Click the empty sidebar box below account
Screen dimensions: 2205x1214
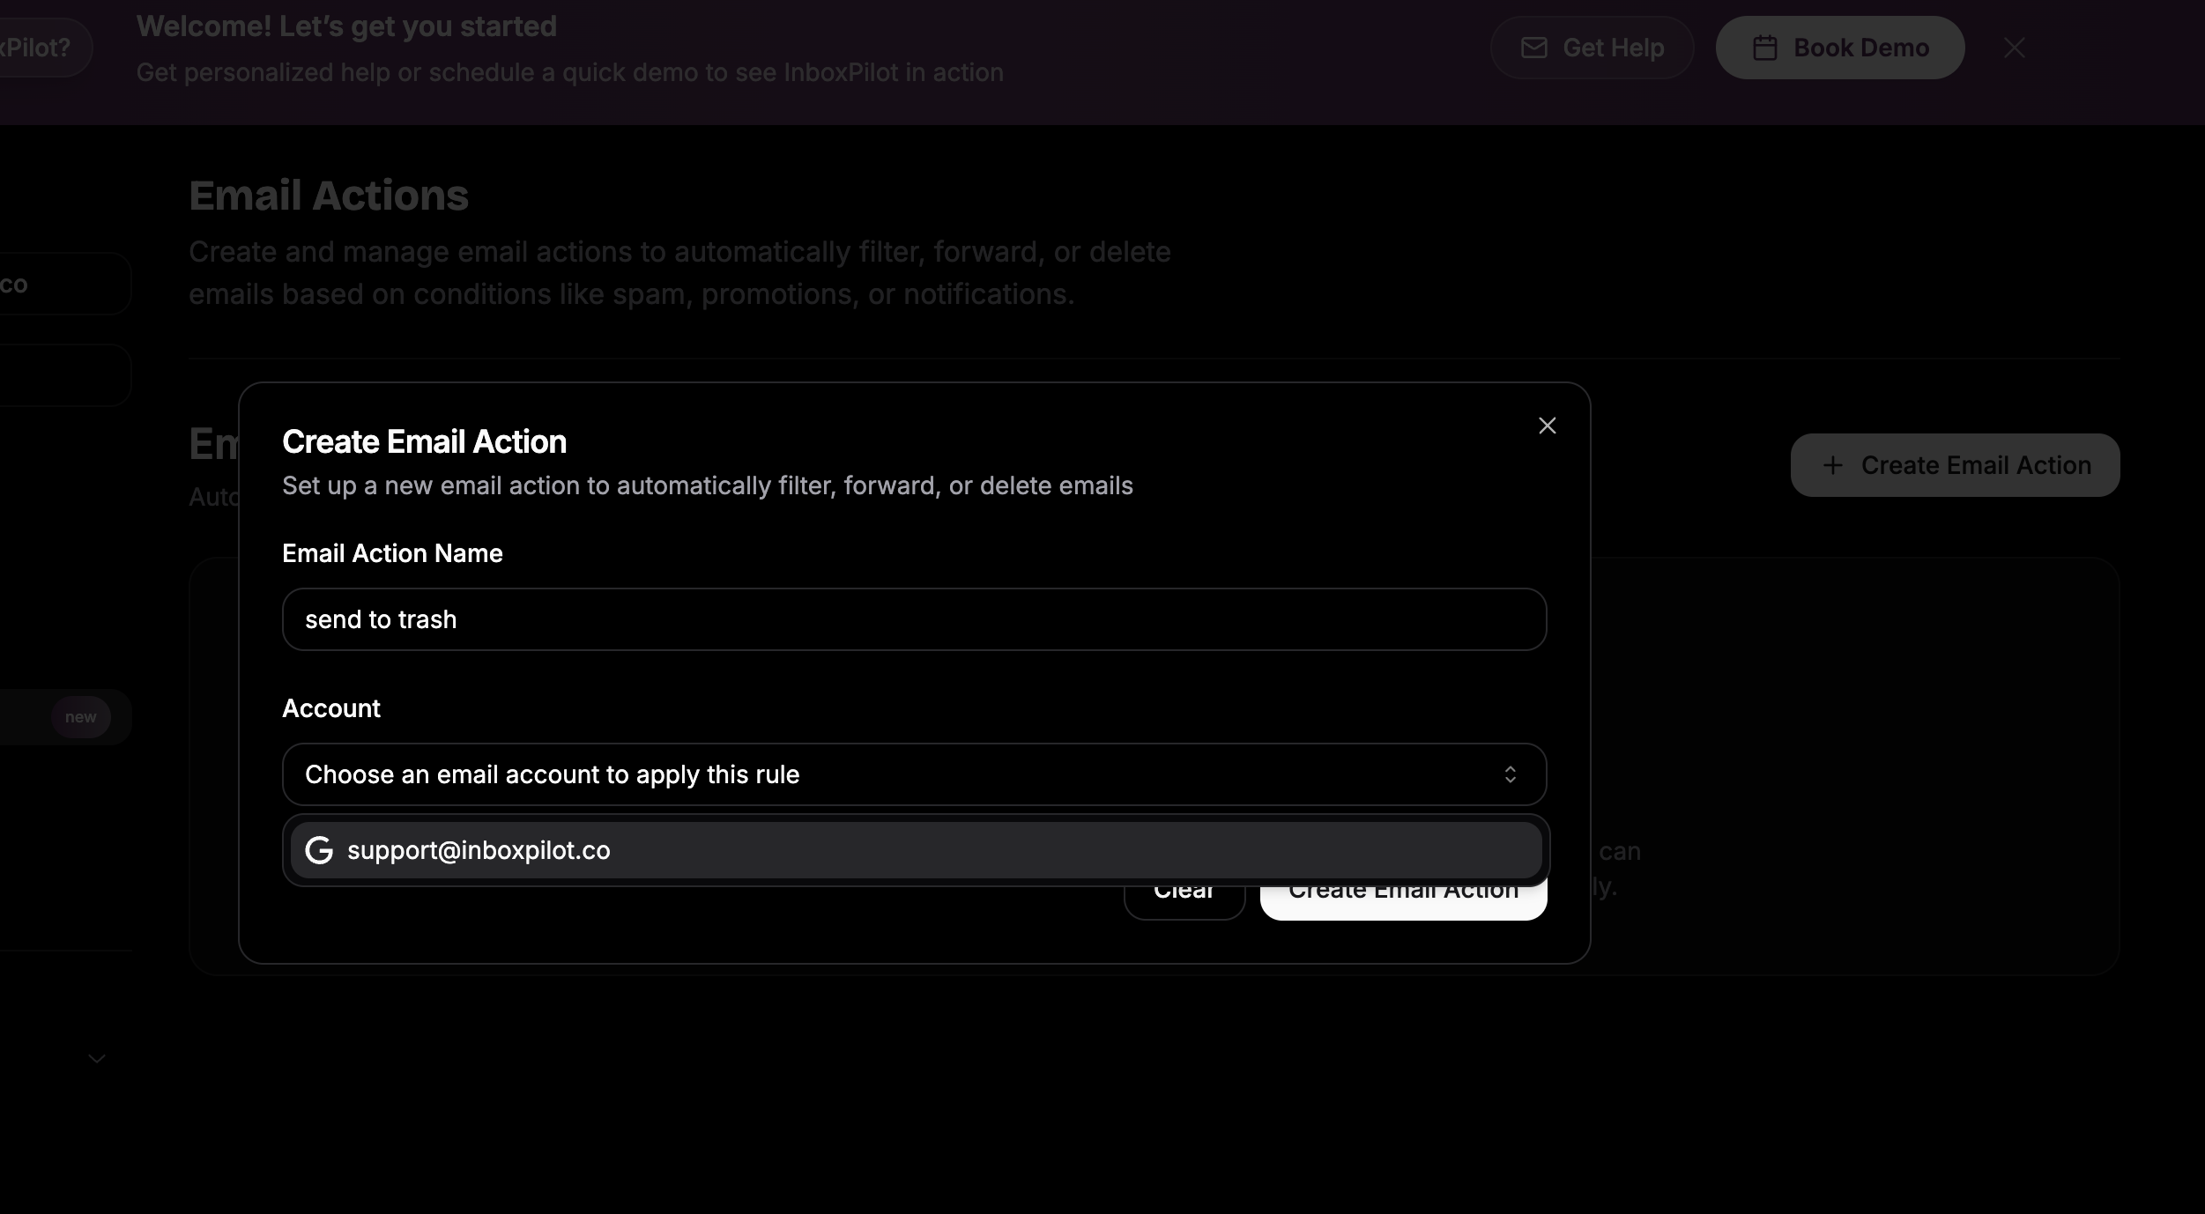(x=62, y=375)
